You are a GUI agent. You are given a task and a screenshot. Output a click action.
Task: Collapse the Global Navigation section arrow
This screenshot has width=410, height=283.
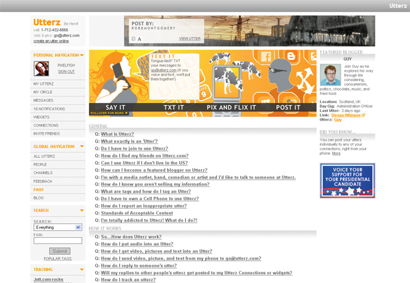(x=82, y=147)
